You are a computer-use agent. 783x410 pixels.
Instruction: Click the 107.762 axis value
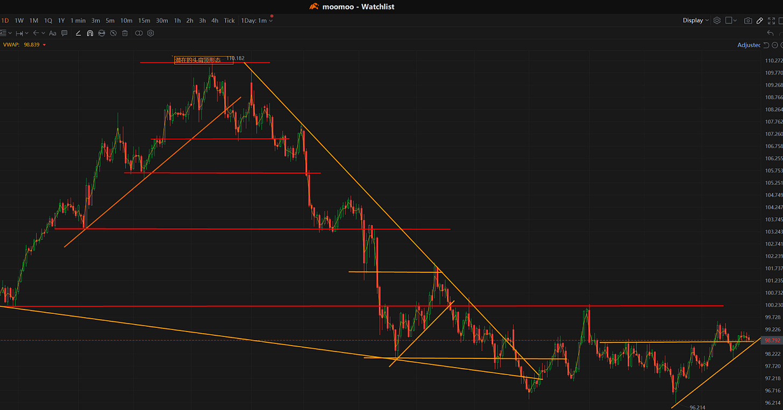[773, 121]
